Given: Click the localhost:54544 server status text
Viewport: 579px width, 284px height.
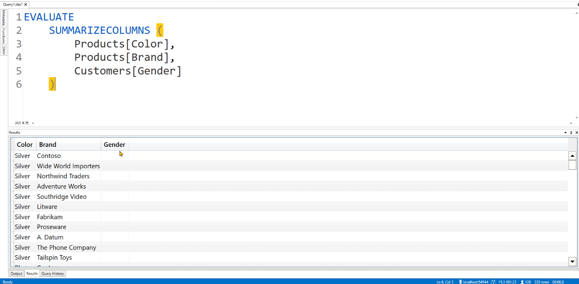Looking at the screenshot, I should click(x=476, y=282).
